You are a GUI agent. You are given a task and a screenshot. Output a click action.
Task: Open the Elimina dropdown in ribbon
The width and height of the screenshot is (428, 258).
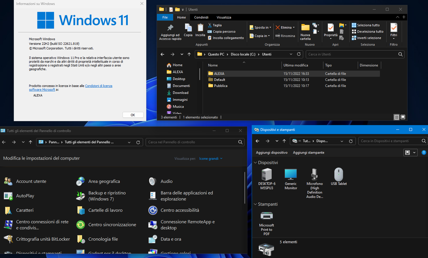tap(285, 27)
